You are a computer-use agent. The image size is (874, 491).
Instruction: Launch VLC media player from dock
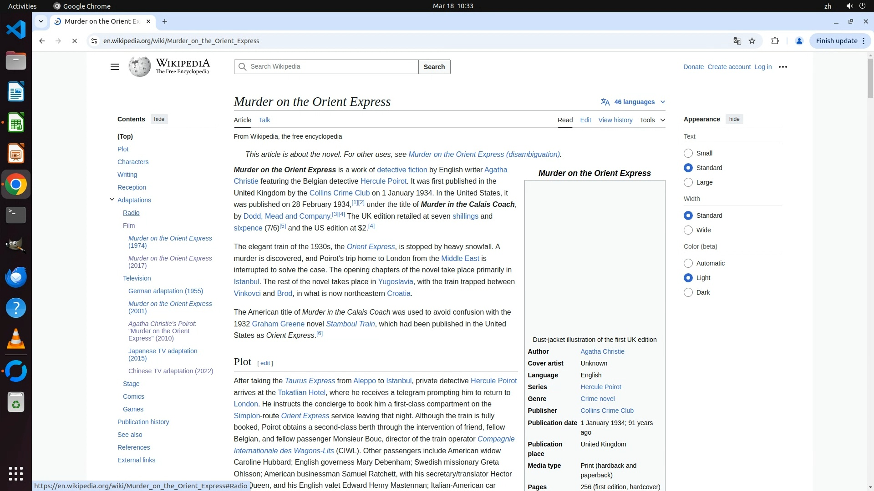click(16, 339)
